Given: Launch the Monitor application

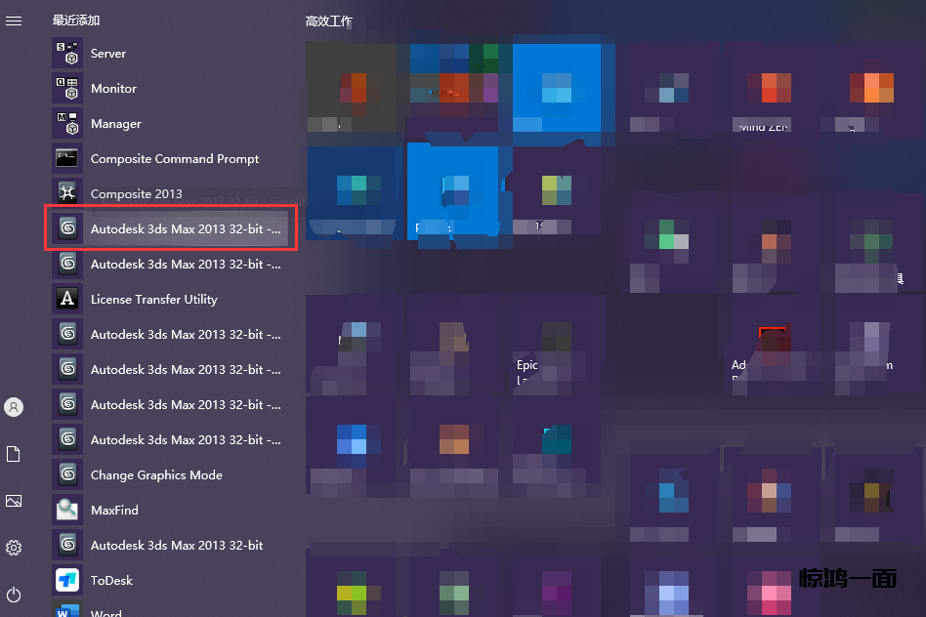Looking at the screenshot, I should (x=113, y=89).
